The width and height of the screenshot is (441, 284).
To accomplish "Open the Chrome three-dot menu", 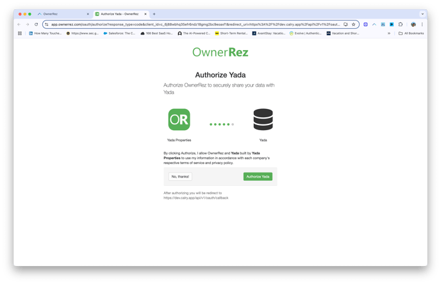I will pos(422,24).
